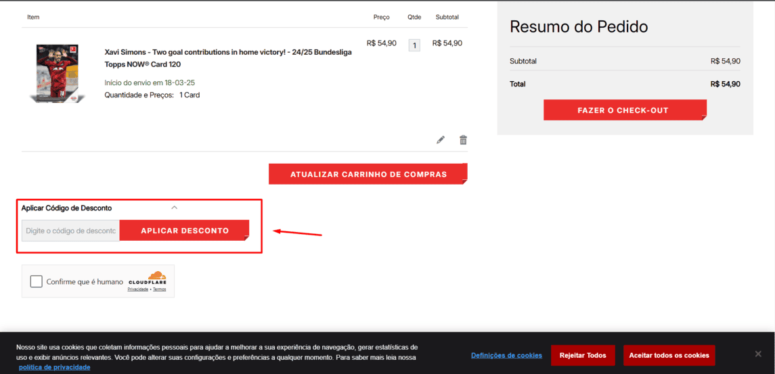Screen dimensions: 775x374
Task: Open 'Definições de cookies' link
Action: coord(506,355)
